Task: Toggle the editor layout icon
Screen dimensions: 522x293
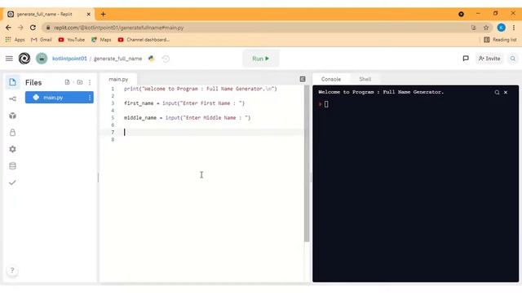Action: point(303,79)
